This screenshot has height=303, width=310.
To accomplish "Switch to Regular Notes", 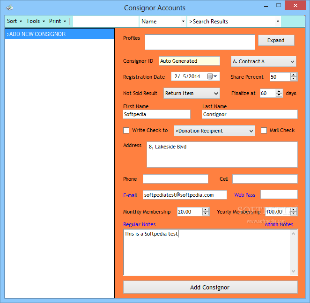I will (139, 224).
